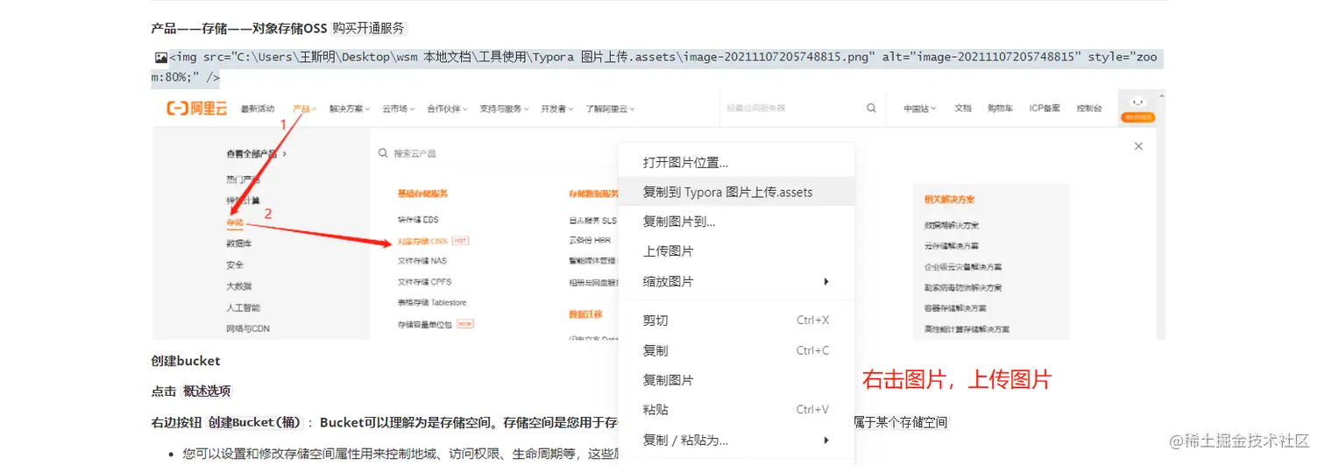
Task: Choose 上传图片 from the context menu
Action: [736, 251]
